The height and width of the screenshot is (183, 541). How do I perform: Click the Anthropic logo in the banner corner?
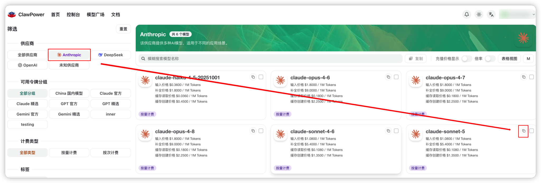coord(523,38)
